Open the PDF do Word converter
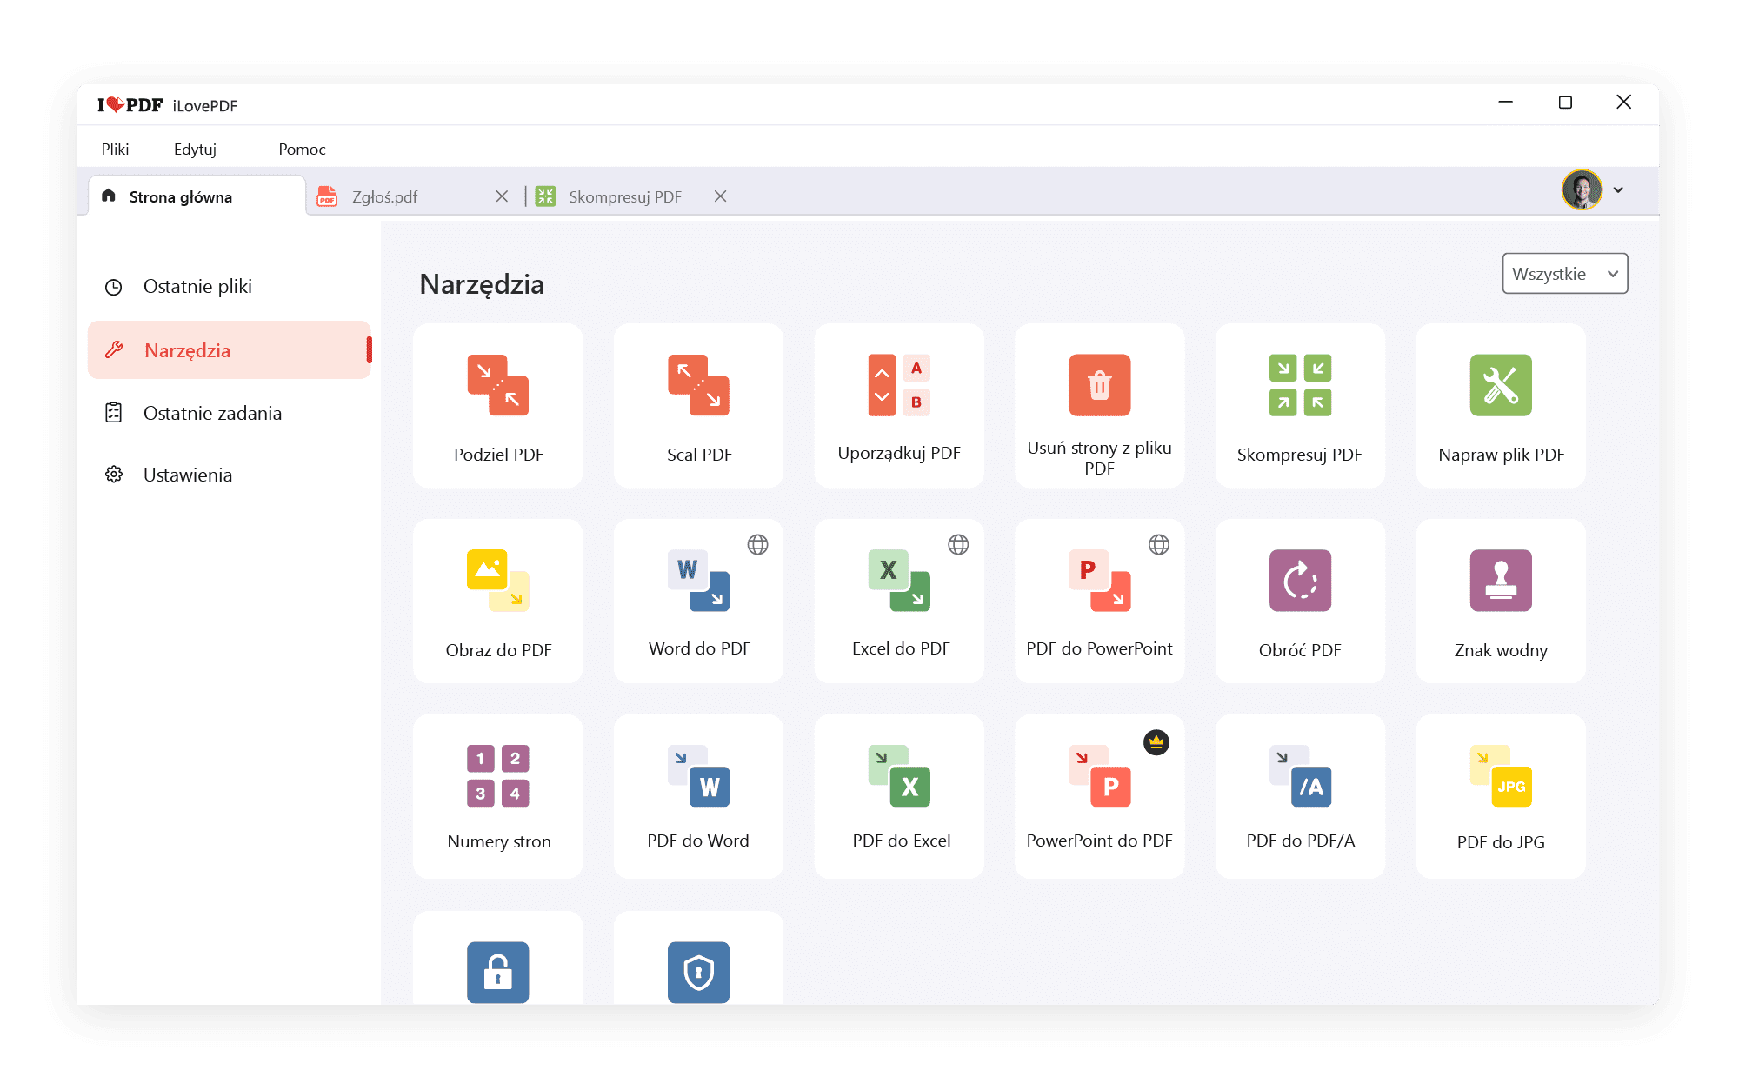 point(698,796)
